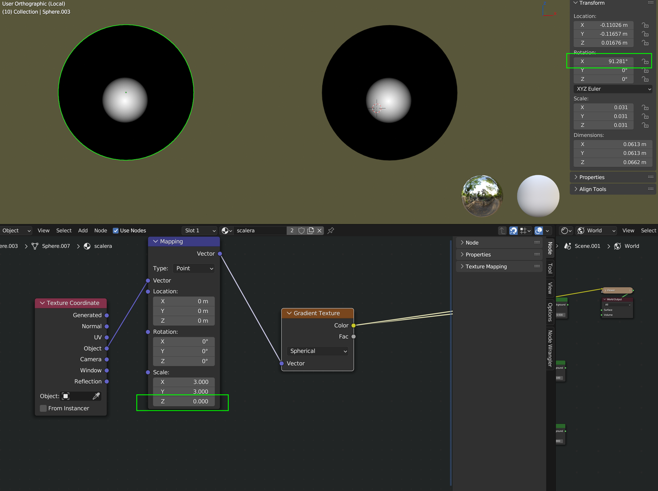Lock the Y scale value

point(645,117)
